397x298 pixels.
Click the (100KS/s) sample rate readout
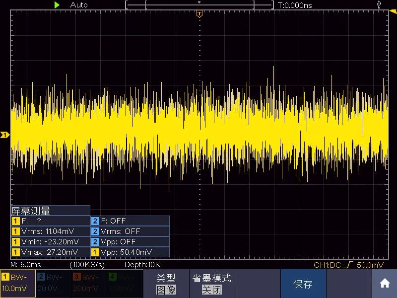(87, 265)
